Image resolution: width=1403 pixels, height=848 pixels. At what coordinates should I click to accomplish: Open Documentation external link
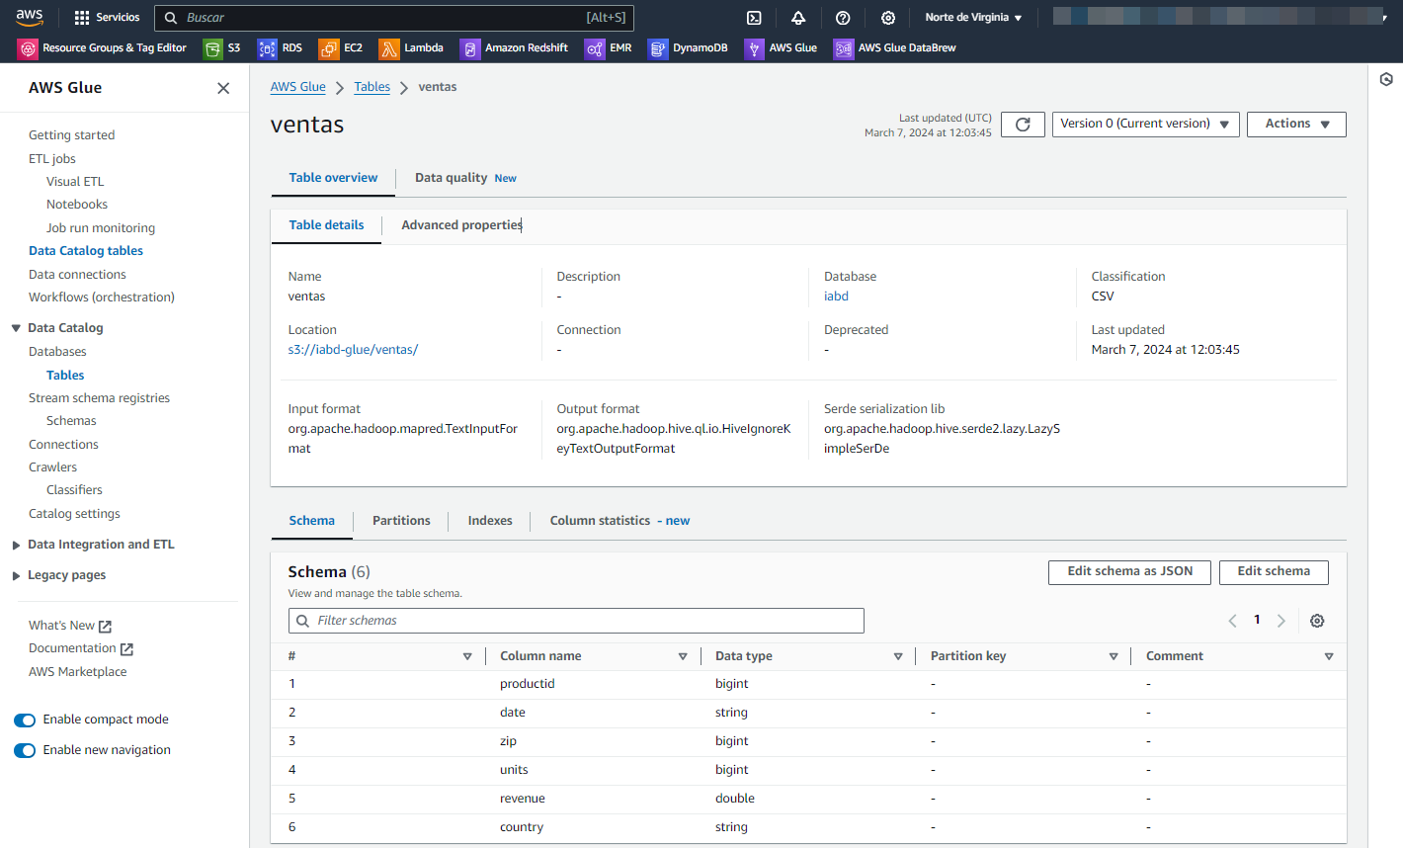[x=81, y=648]
